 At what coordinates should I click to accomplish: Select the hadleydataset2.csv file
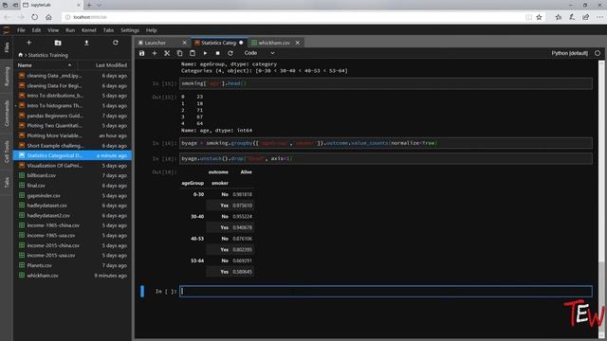coord(72,215)
